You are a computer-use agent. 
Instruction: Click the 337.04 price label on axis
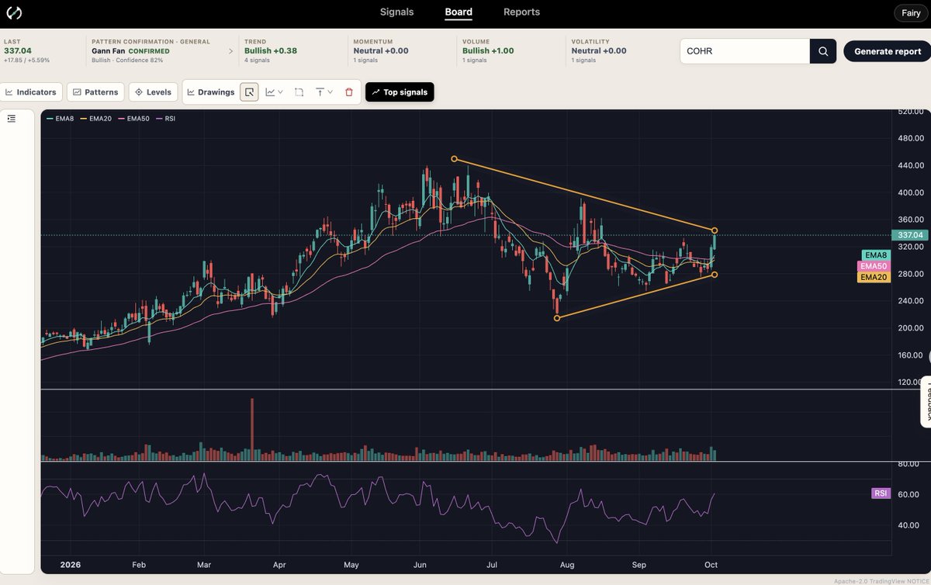click(x=910, y=235)
